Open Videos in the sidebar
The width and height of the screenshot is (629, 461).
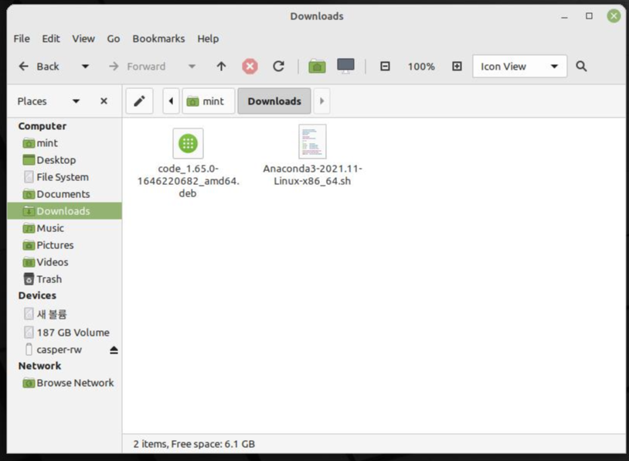64,262
